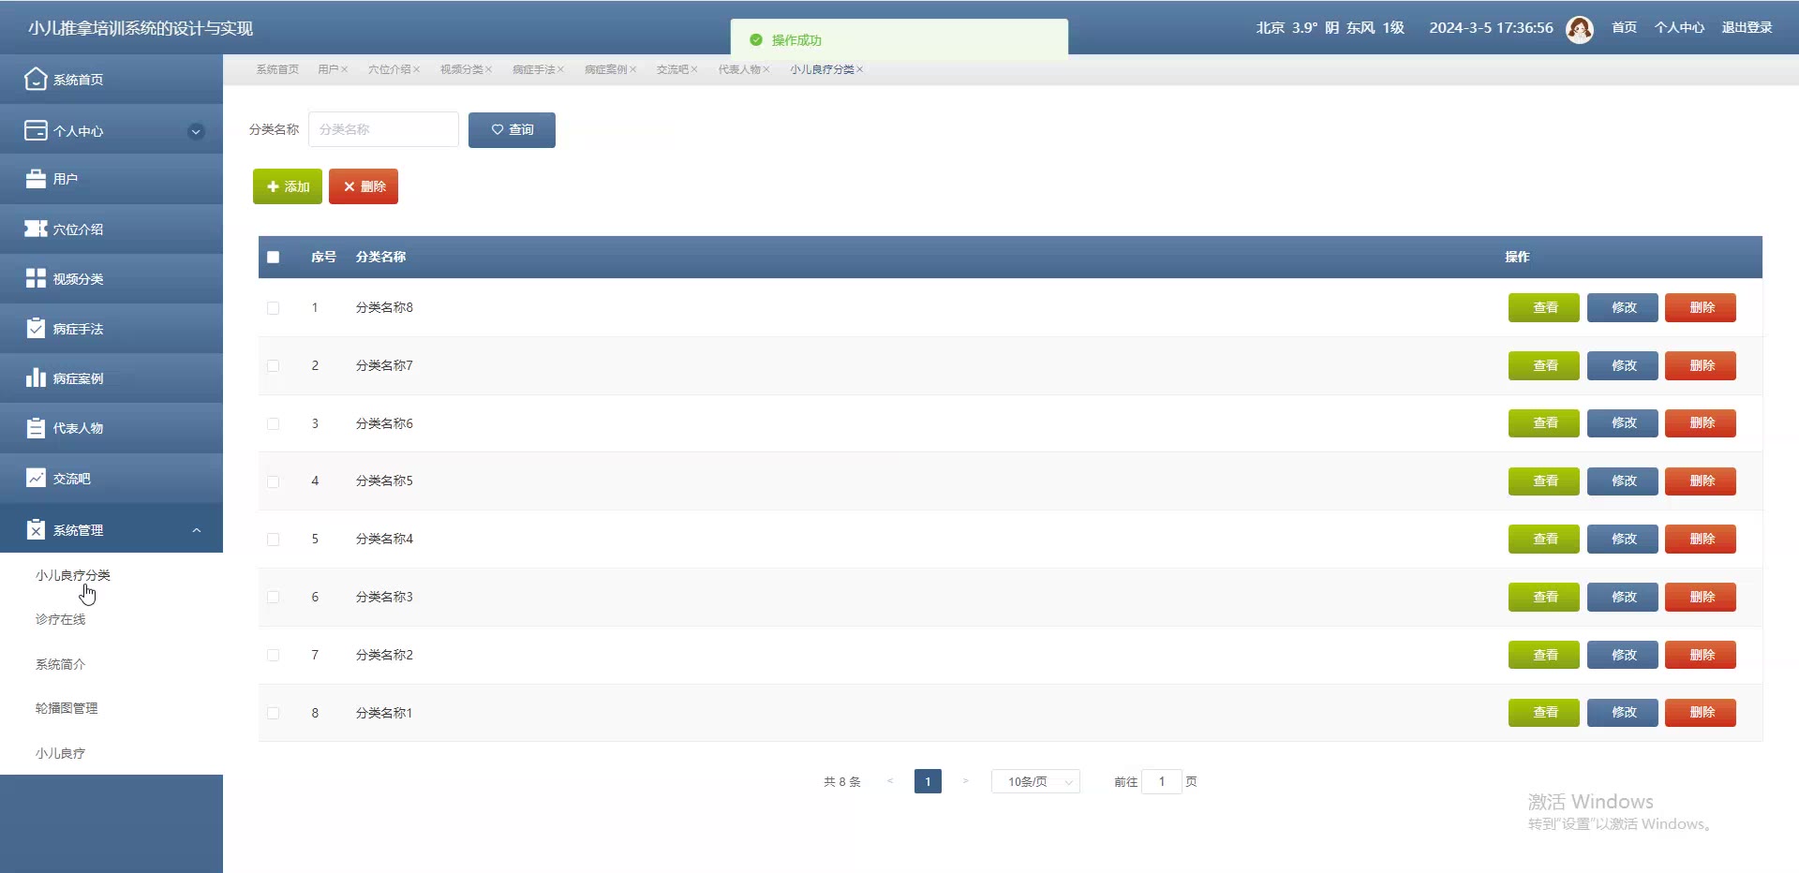The width and height of the screenshot is (1799, 873).
Task: Expand the 个人中心 menu chevron
Action: click(x=196, y=131)
